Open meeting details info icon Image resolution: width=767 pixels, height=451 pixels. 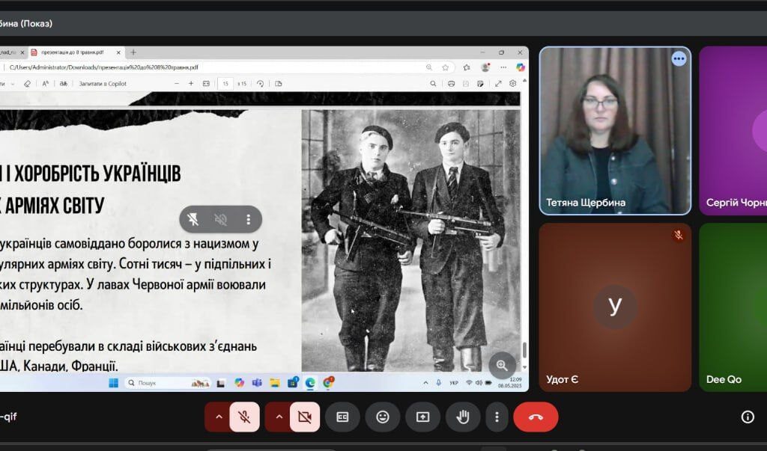coord(748,417)
